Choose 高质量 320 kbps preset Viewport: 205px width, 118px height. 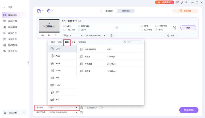[x=110, y=57]
